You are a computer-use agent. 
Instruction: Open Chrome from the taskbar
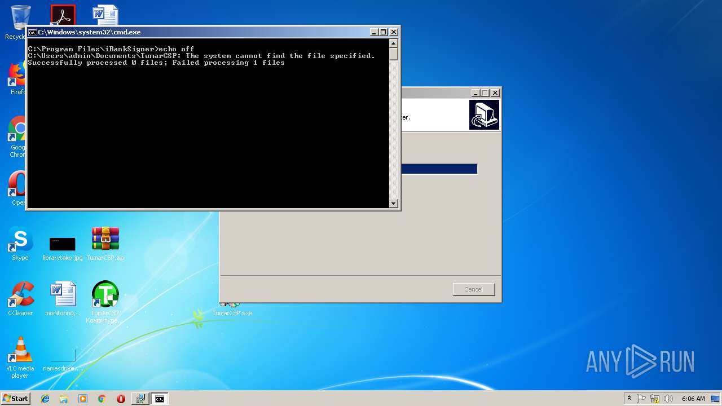tap(102, 399)
